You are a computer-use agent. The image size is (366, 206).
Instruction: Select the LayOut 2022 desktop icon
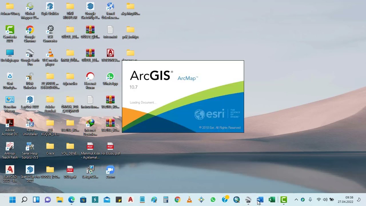pyautogui.click(x=30, y=102)
